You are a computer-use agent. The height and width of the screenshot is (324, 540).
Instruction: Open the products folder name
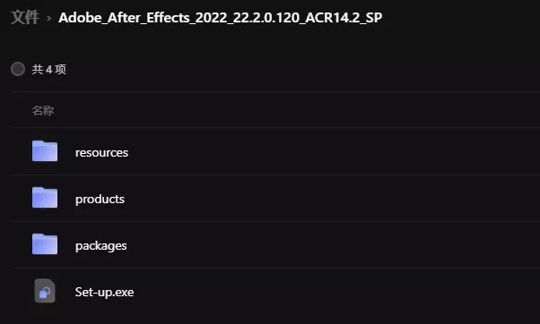(100, 200)
